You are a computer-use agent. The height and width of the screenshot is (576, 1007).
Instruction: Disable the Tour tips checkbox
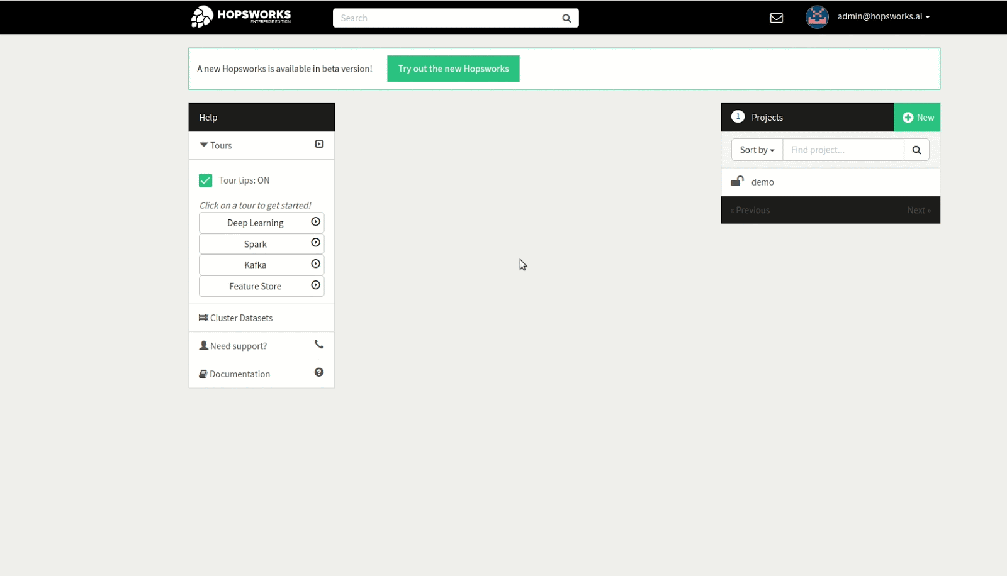click(x=205, y=180)
